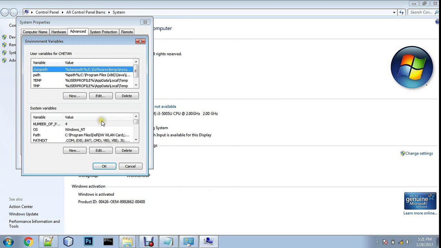Select the classpath user variable row
Viewport: 441px width, 248px height.
82,69
